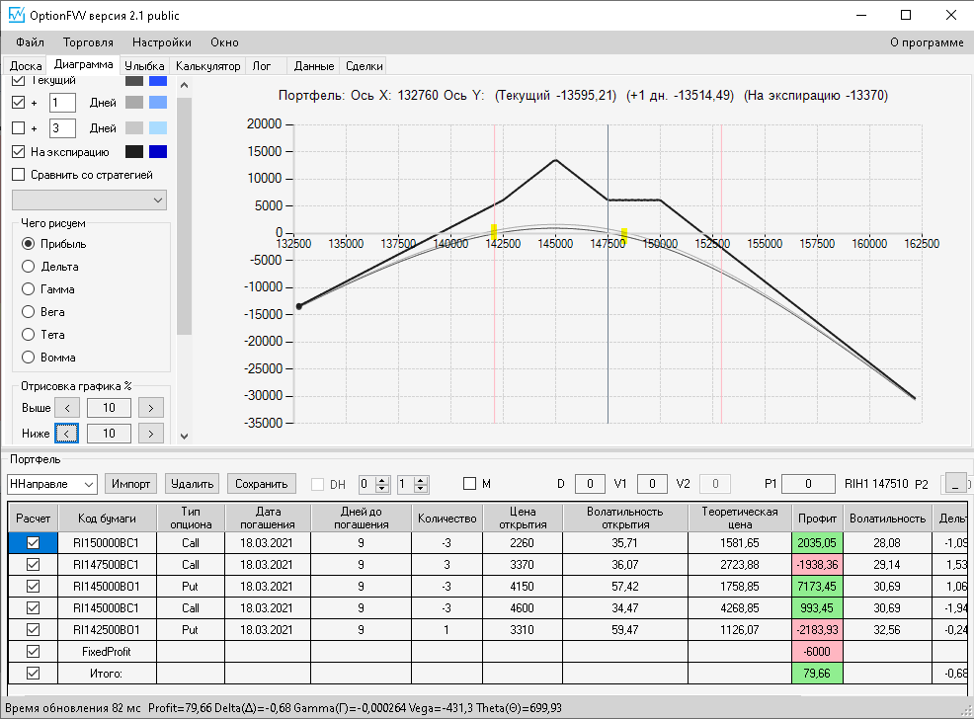974x719 pixels.
Task: Open the 'Окно' menu
Action: (224, 42)
